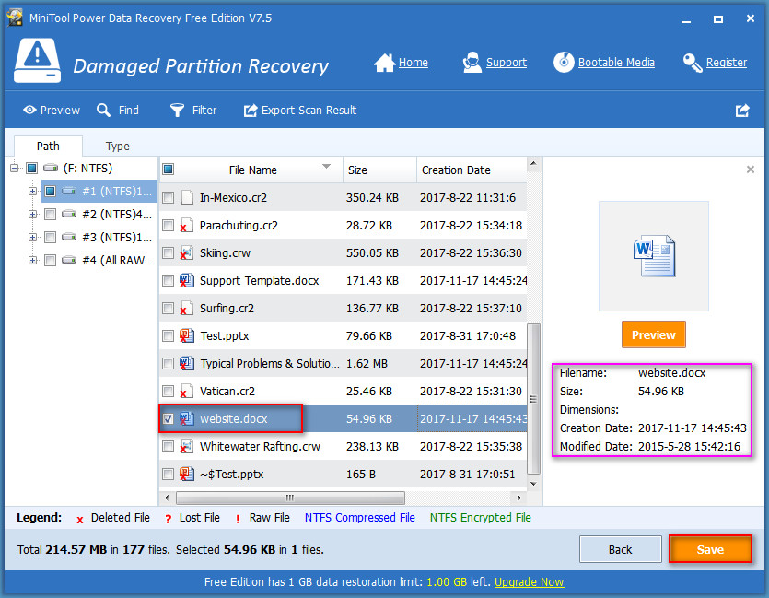Click the ~$Test.pptx PowerPoint icon
The height and width of the screenshot is (598, 769).
click(186, 474)
